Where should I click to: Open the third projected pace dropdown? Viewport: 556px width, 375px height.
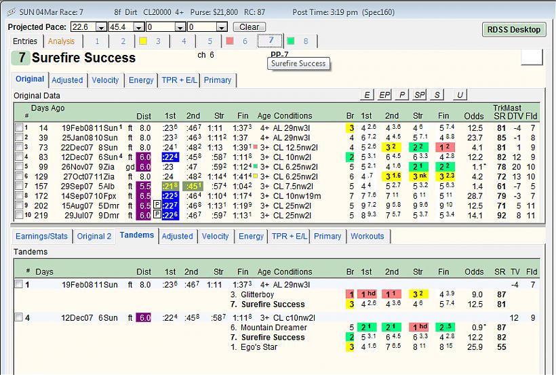180,27
